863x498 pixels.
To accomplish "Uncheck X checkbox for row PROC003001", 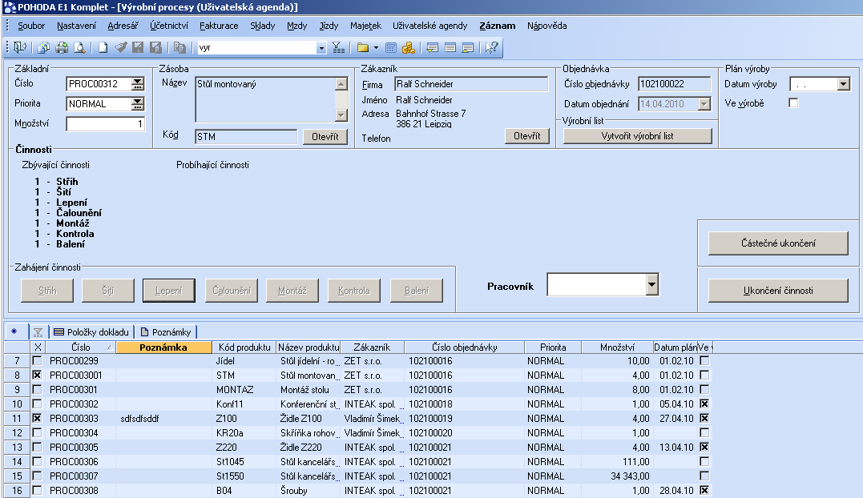I will click(37, 375).
